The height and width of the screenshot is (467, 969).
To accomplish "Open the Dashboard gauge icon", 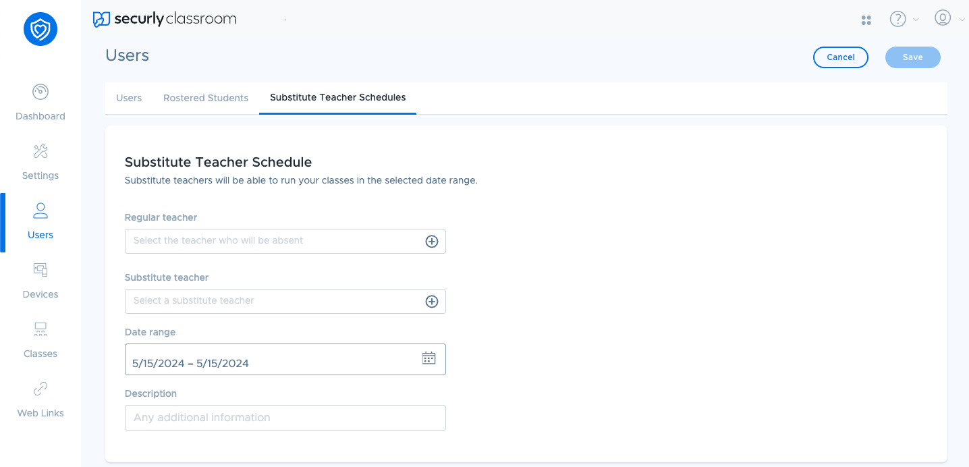I will point(40,92).
